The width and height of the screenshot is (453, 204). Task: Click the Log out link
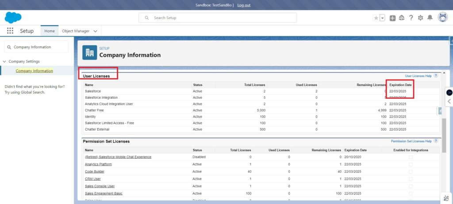(244, 5)
